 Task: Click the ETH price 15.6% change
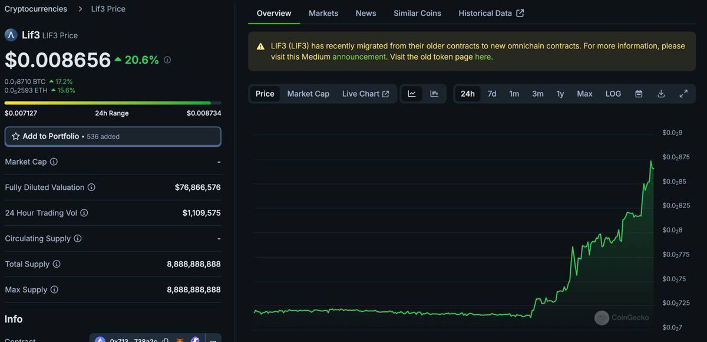(x=63, y=90)
